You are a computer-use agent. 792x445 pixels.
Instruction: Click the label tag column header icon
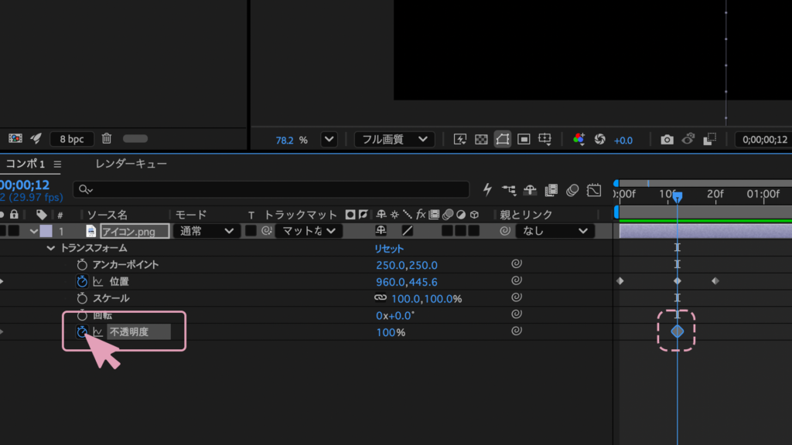[x=42, y=215]
